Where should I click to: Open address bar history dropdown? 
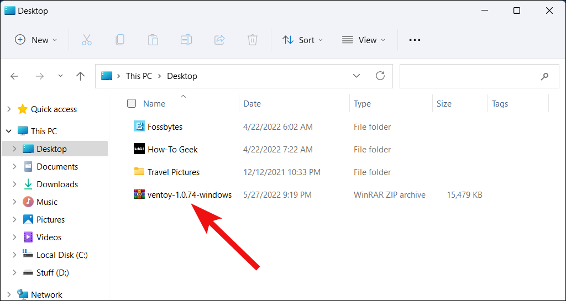coord(357,76)
